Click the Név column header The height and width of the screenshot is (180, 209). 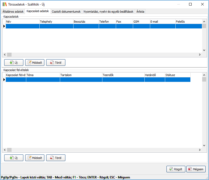coord(23,22)
